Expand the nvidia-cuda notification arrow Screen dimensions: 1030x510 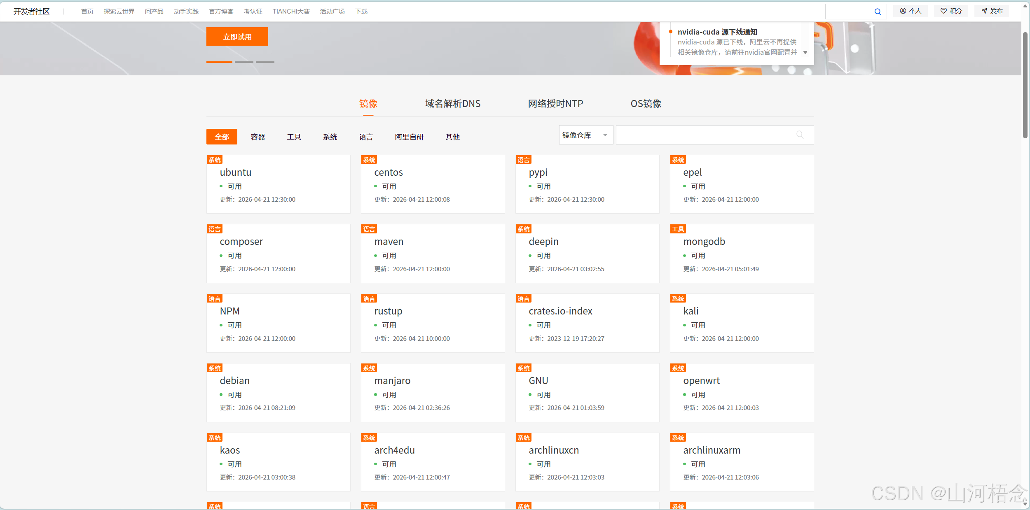pos(805,53)
